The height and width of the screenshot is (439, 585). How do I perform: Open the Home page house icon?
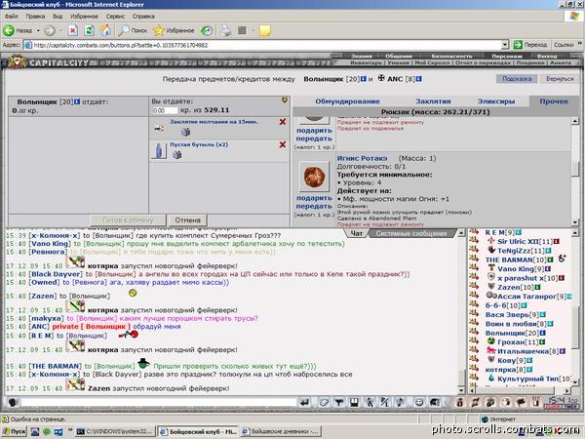105,30
